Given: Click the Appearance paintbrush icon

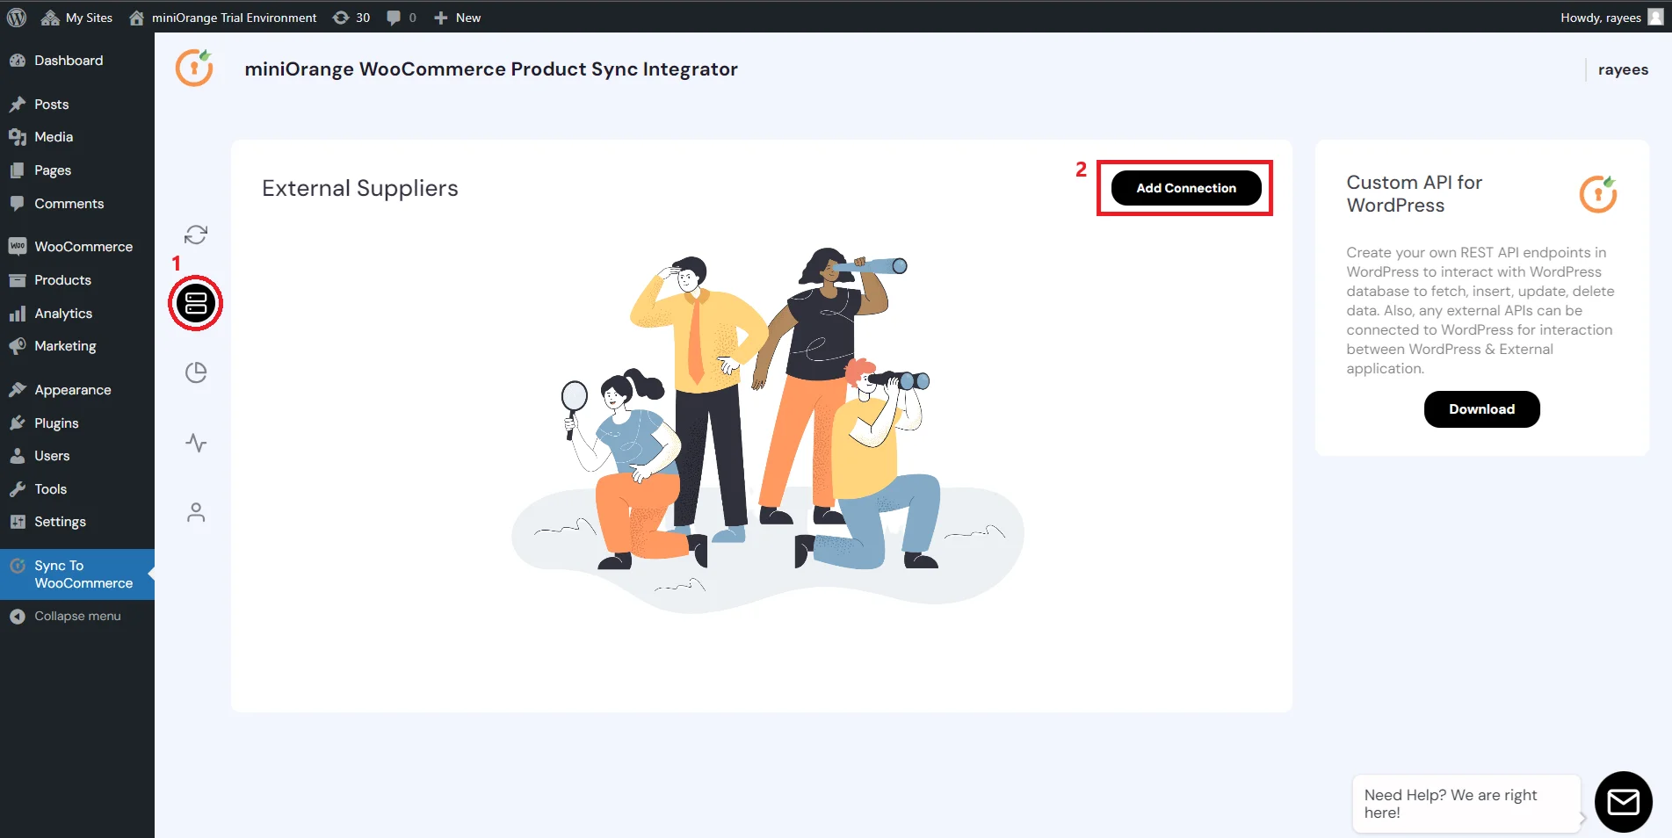Looking at the screenshot, I should 18,390.
